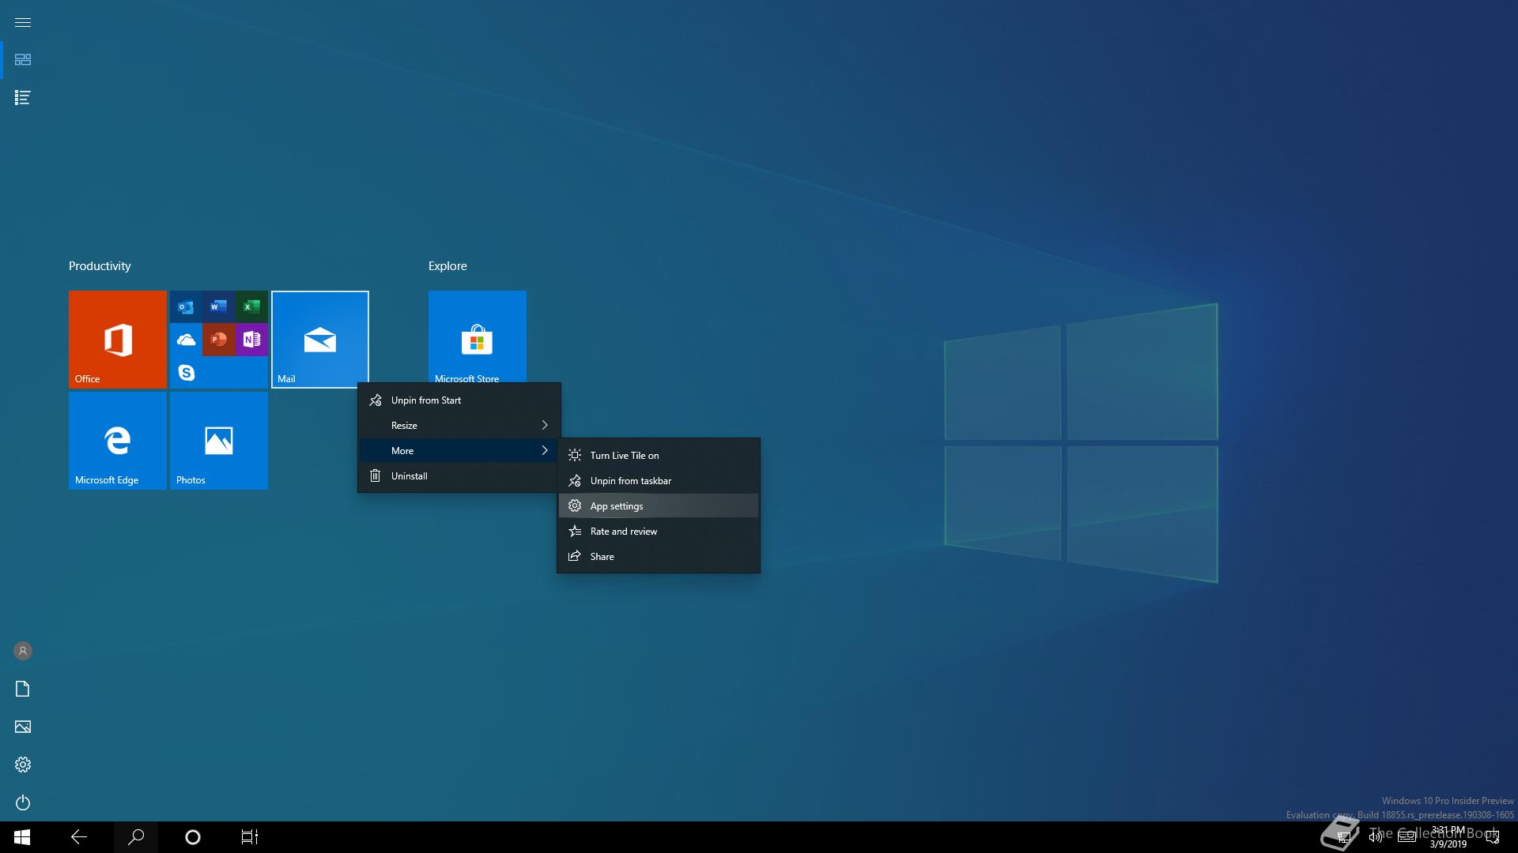Image resolution: width=1518 pixels, height=853 pixels.
Task: Switch to Pinned tiles view
Action: [x=23, y=60]
